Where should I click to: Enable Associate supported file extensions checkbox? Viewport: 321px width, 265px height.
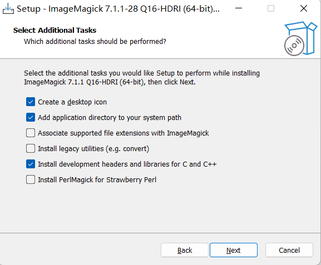31,133
